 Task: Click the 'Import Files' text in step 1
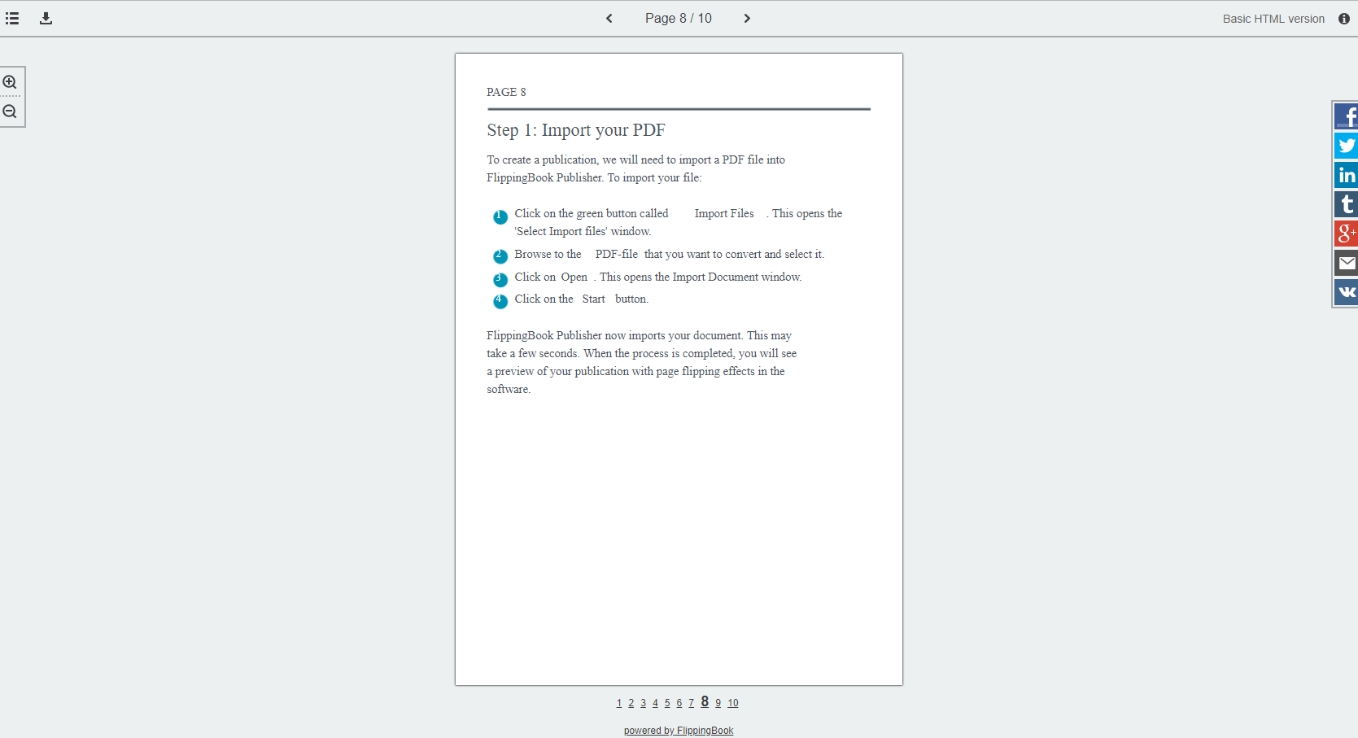coord(724,213)
